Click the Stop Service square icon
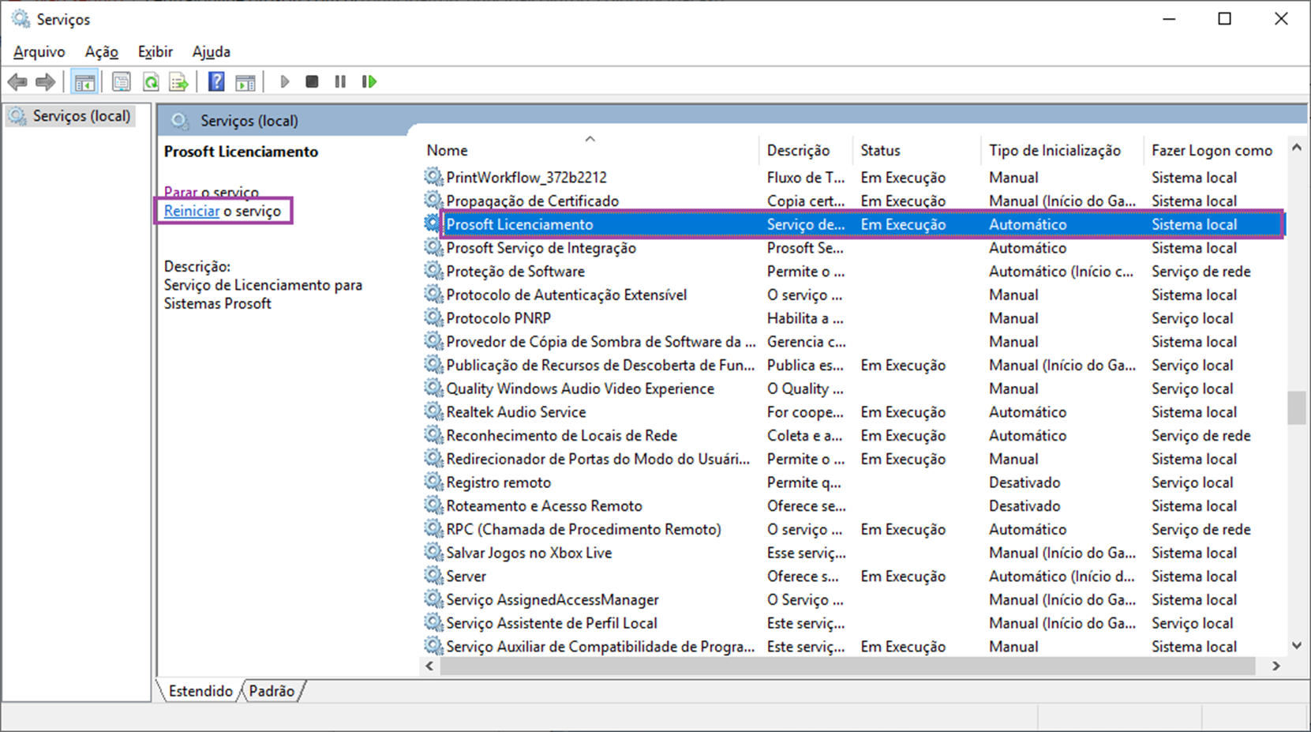 tap(312, 81)
